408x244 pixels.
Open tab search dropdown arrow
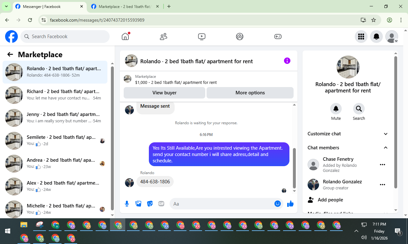click(x=6, y=6)
